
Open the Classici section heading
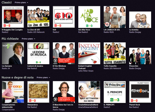pos(7,2)
